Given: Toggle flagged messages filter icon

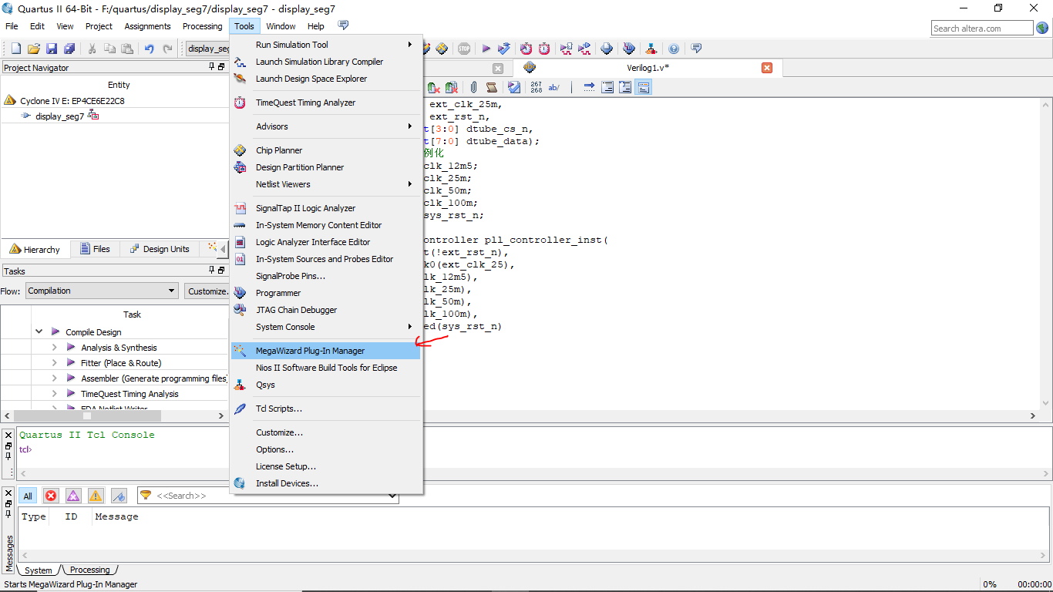Looking at the screenshot, I should [x=119, y=496].
